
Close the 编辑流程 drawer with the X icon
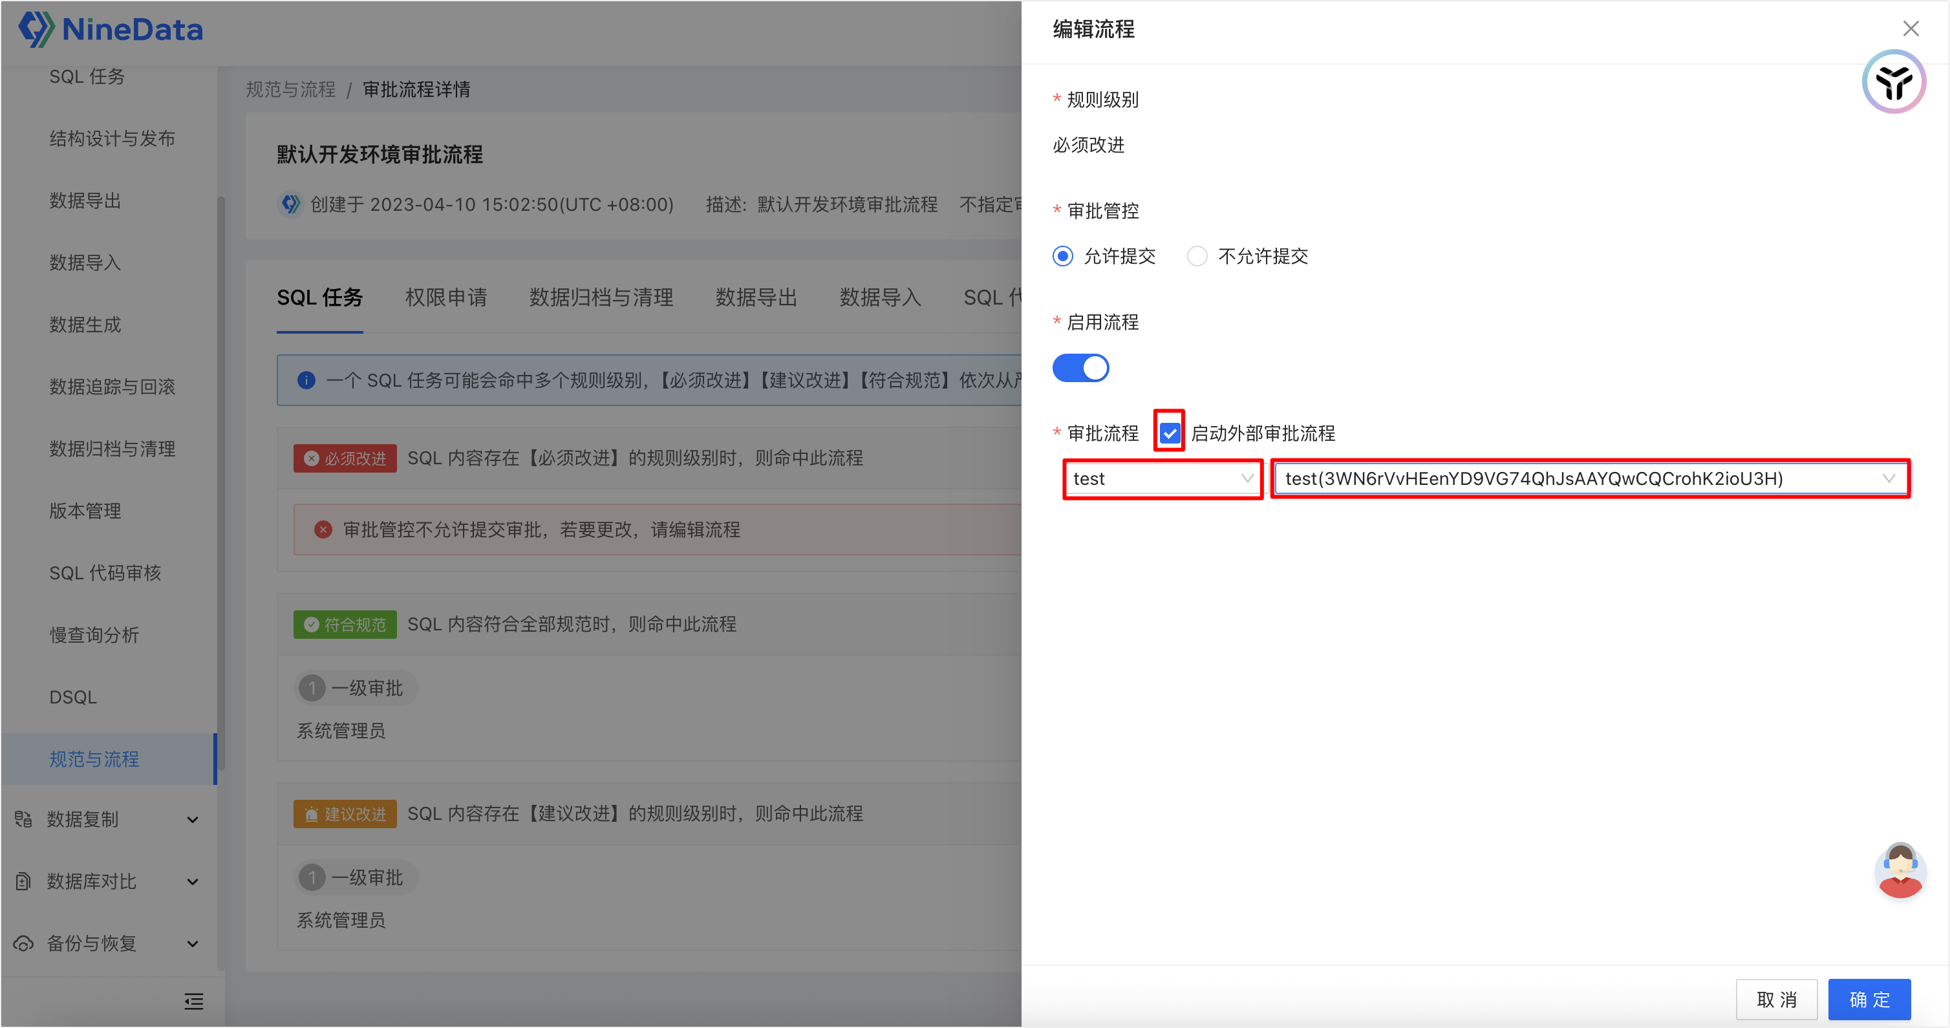click(x=1910, y=28)
